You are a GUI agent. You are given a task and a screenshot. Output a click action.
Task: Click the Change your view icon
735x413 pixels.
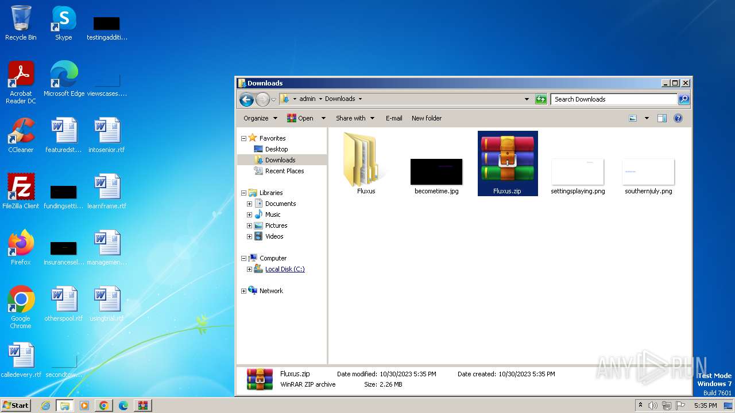(633, 118)
